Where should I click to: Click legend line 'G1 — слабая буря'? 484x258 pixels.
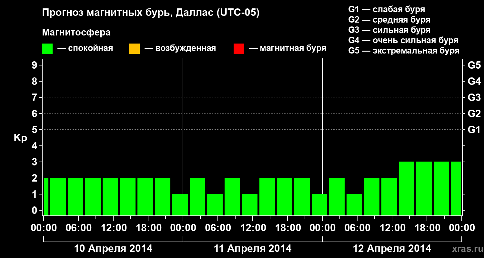pos(387,9)
